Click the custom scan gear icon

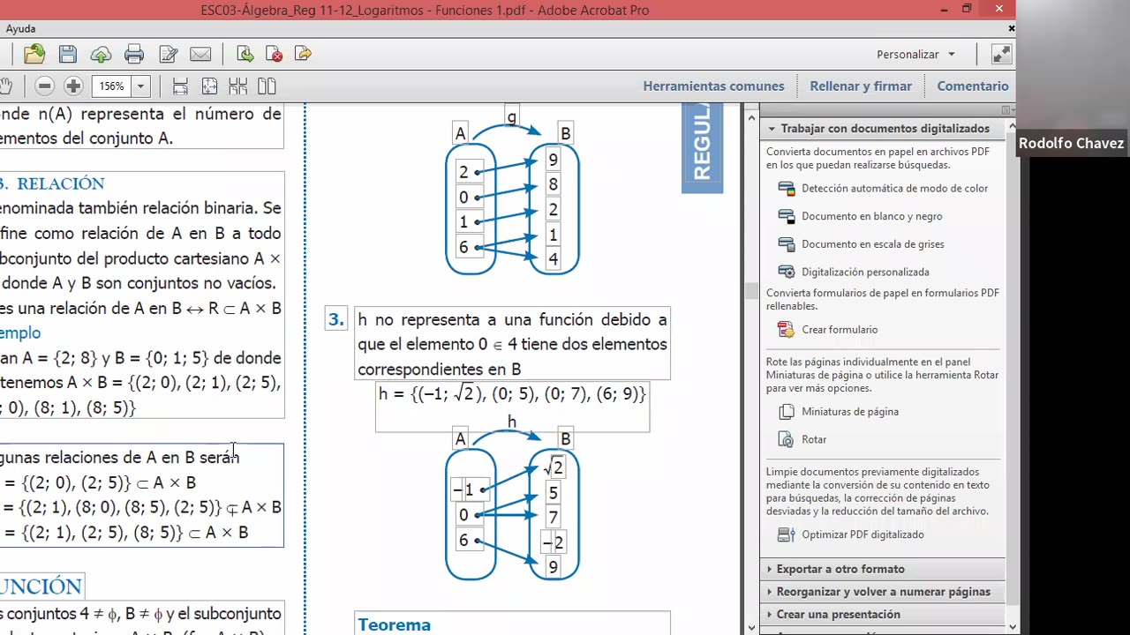coord(786,273)
